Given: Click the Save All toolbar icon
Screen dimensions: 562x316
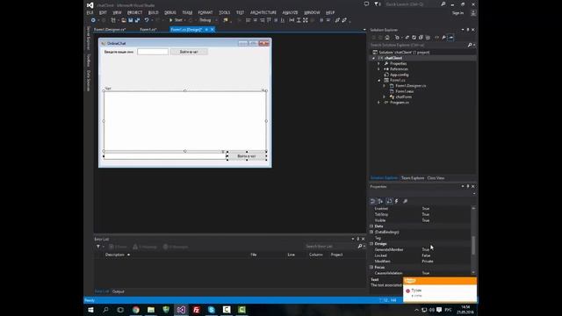Looking at the screenshot, I should (137, 20).
